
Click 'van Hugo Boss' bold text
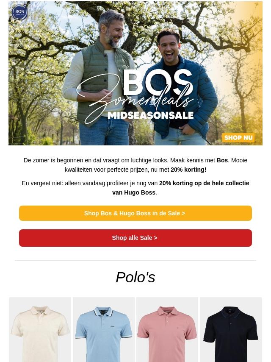tap(134, 192)
